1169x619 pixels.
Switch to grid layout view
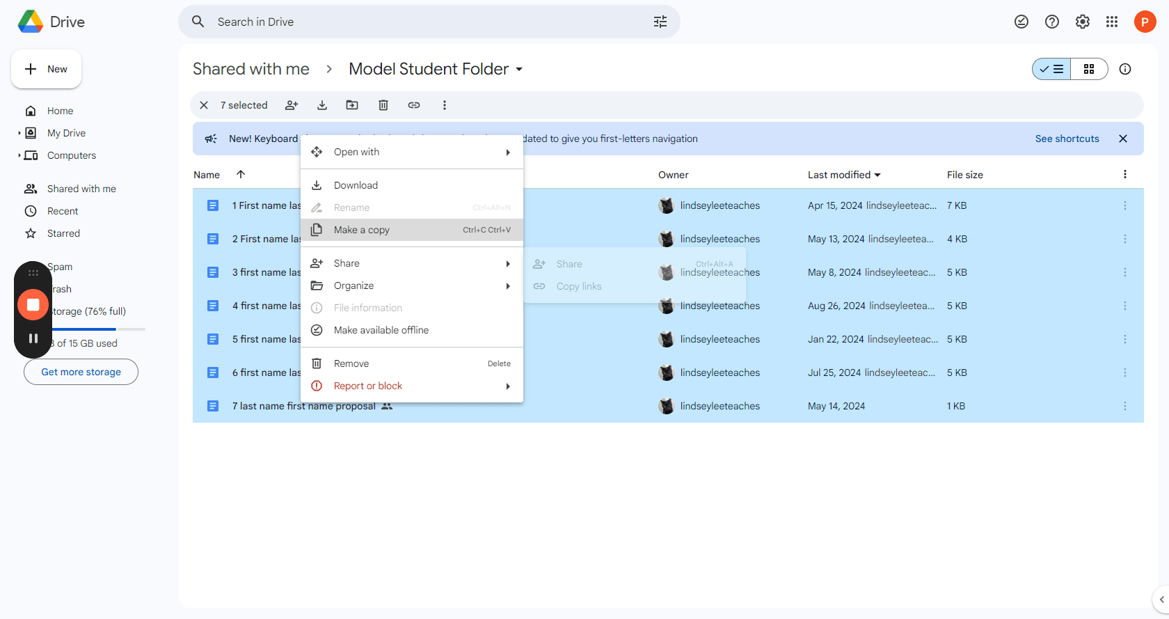coord(1089,69)
